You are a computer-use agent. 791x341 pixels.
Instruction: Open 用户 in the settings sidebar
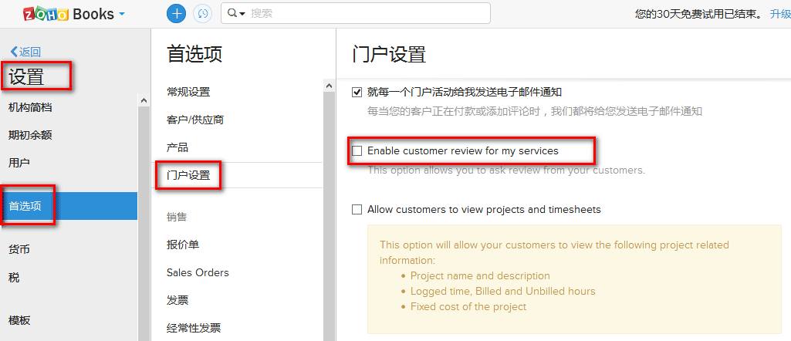pos(19,163)
